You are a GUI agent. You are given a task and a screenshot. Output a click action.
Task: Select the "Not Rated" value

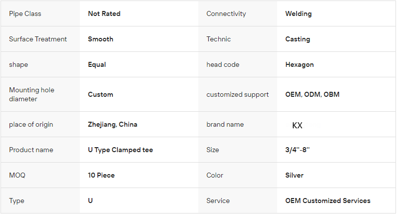(104, 13)
